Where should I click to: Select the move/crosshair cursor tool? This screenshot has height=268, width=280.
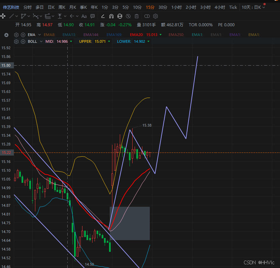pos(3,16)
